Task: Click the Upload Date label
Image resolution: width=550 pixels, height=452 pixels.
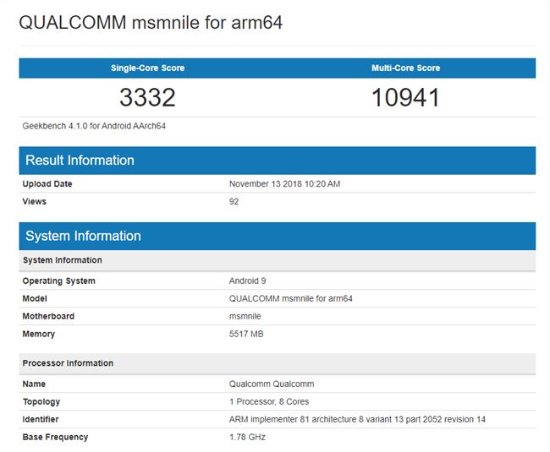Action: pyautogui.click(x=47, y=184)
